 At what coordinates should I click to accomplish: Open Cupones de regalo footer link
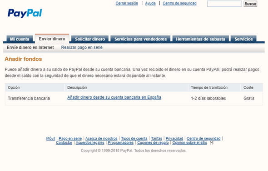[x=153, y=143]
